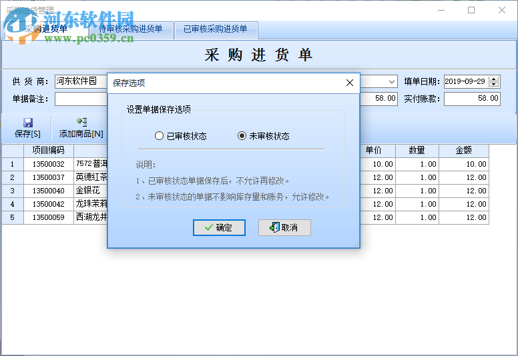Select row with code 13500032
The width and height of the screenshot is (518, 356).
tap(49, 164)
